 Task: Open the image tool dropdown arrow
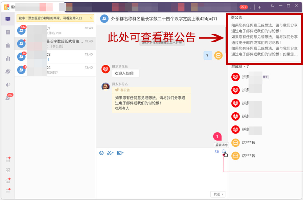pyautogui.click(x=123, y=153)
